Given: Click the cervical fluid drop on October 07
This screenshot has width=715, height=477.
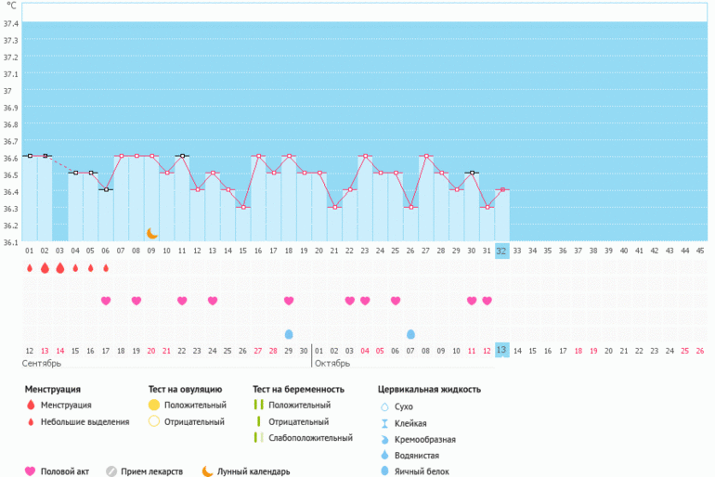Looking at the screenshot, I should (x=410, y=333).
